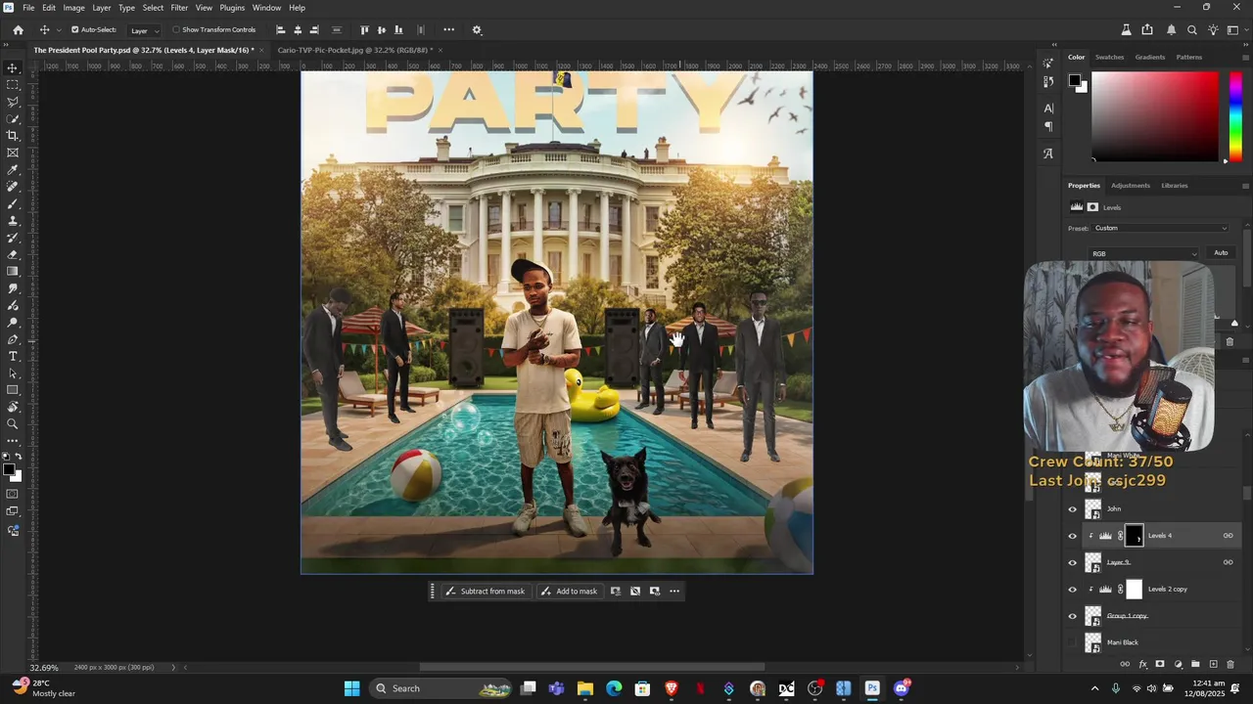1253x704 pixels.
Task: Select the Rectangular Marquee tool
Action: pos(13,85)
